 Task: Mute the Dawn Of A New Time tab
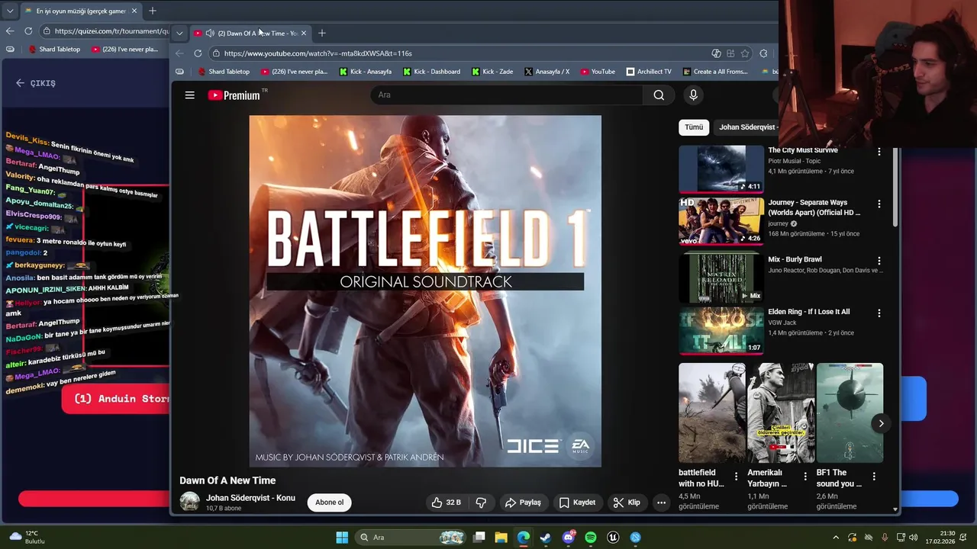point(210,34)
